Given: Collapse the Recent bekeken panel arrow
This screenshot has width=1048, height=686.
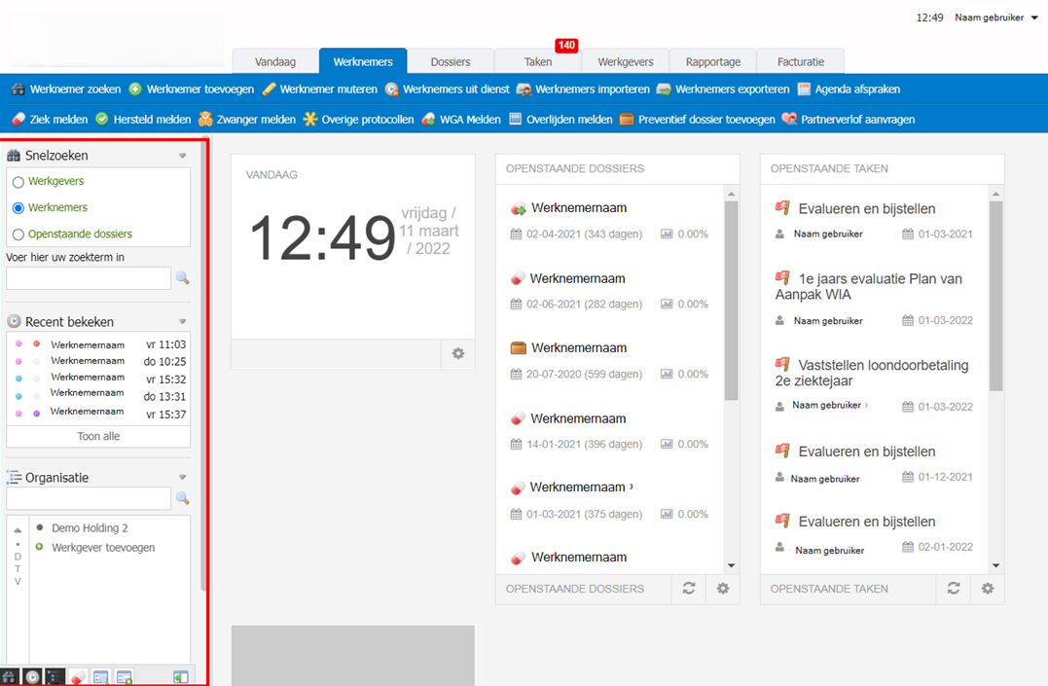Looking at the screenshot, I should pos(182,322).
